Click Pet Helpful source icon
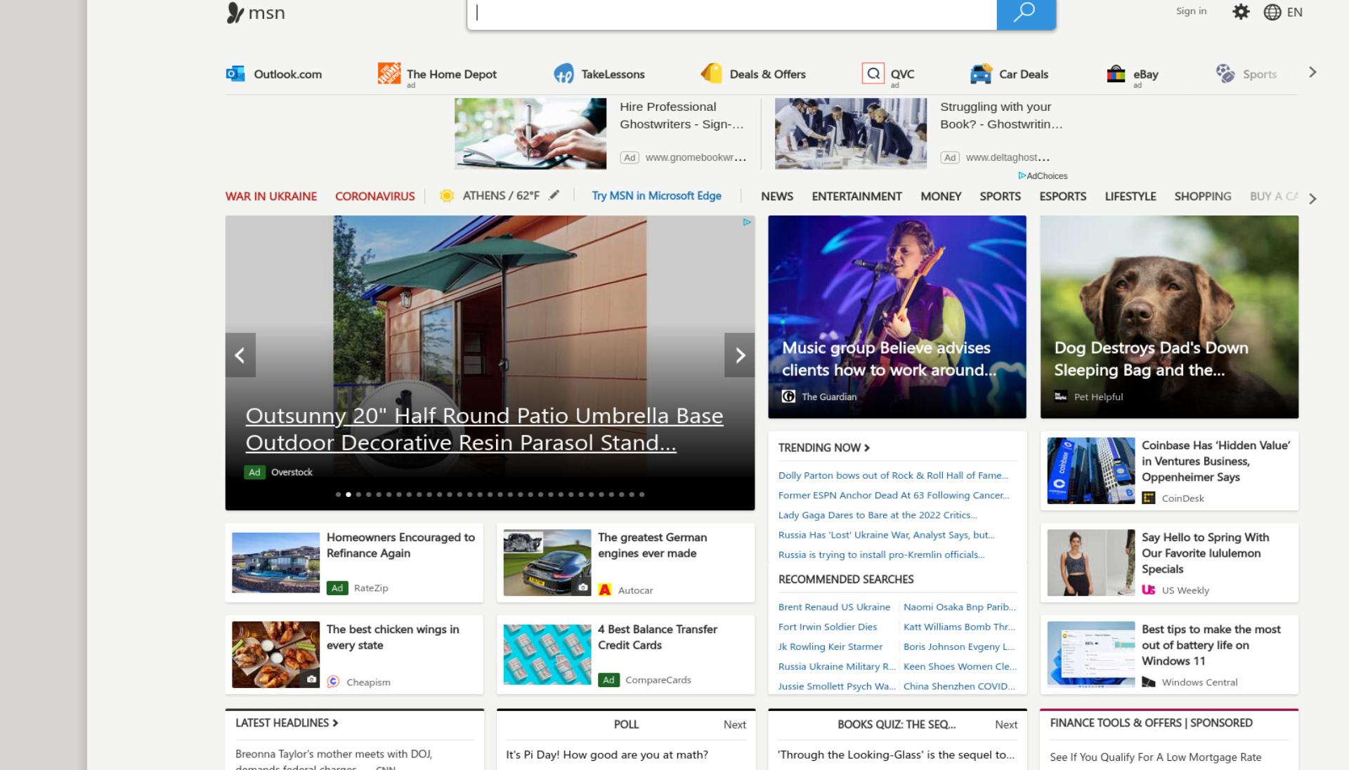 (x=1061, y=397)
